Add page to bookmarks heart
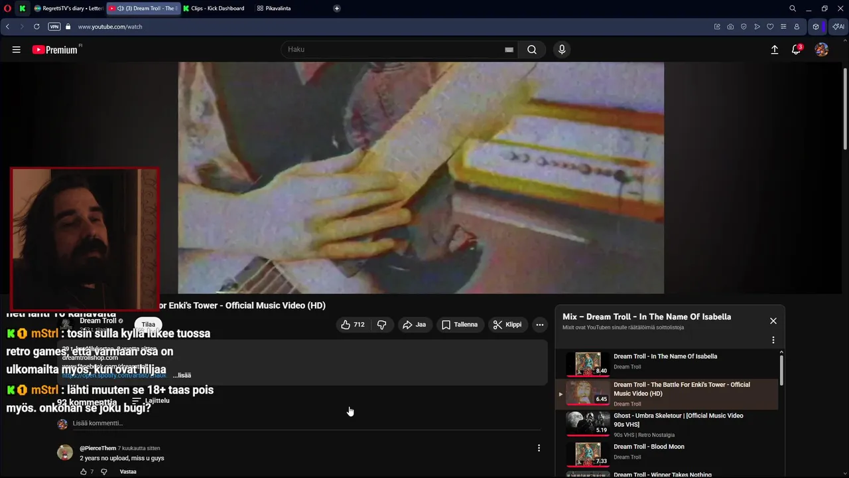 click(770, 27)
